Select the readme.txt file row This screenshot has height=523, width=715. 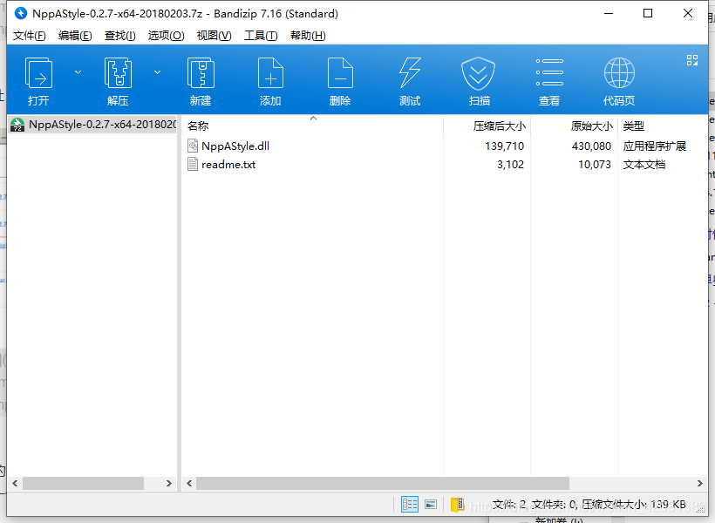tap(445, 164)
